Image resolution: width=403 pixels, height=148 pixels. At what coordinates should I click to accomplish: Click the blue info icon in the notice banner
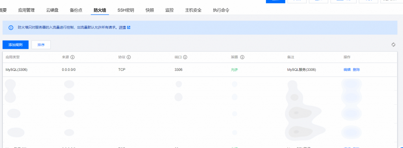[x=11, y=28]
